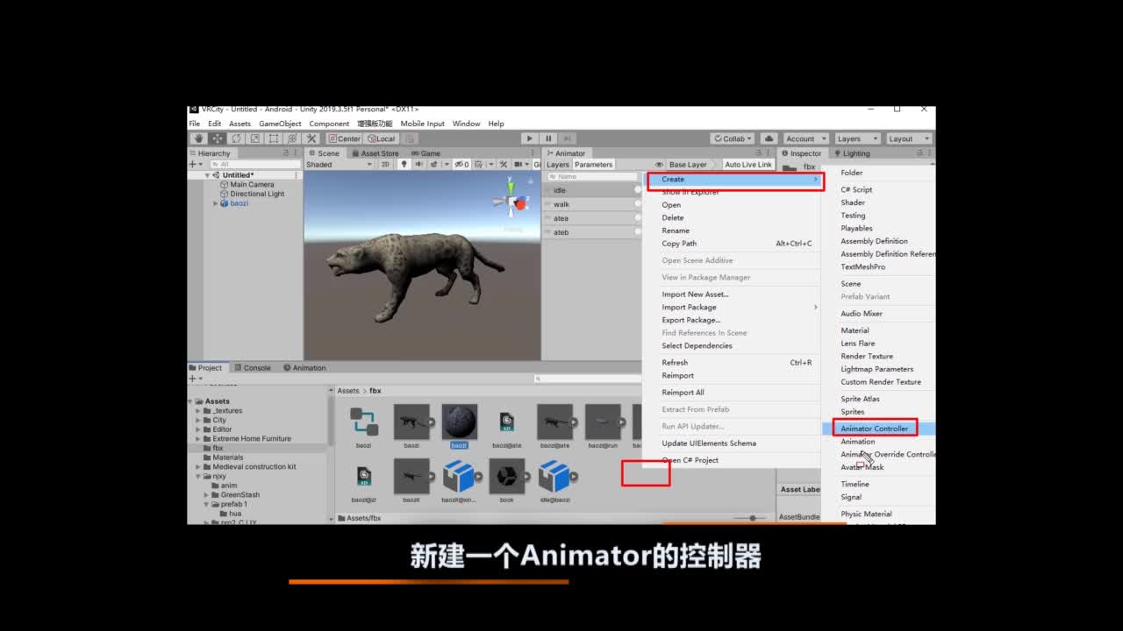Choose Rename in context menu

coord(676,230)
